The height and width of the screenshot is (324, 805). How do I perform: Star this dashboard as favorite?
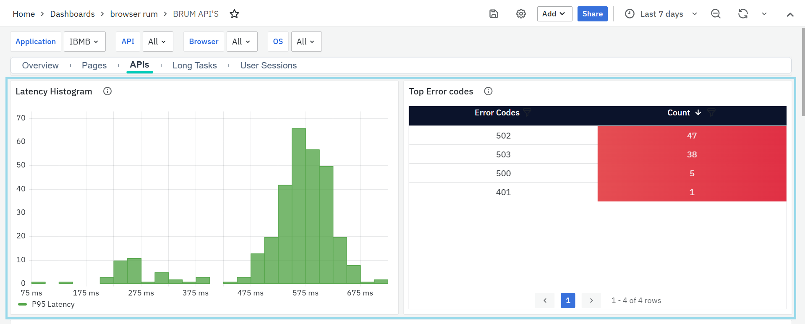coord(234,14)
